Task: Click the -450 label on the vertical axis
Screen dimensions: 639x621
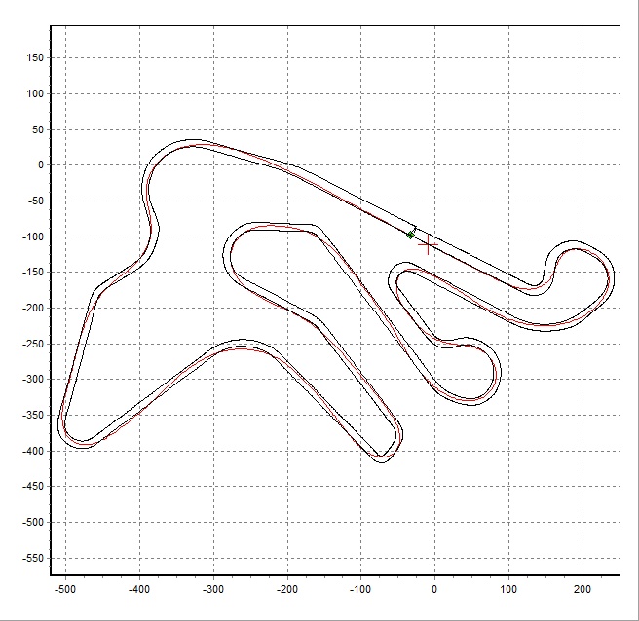Action: (32, 487)
